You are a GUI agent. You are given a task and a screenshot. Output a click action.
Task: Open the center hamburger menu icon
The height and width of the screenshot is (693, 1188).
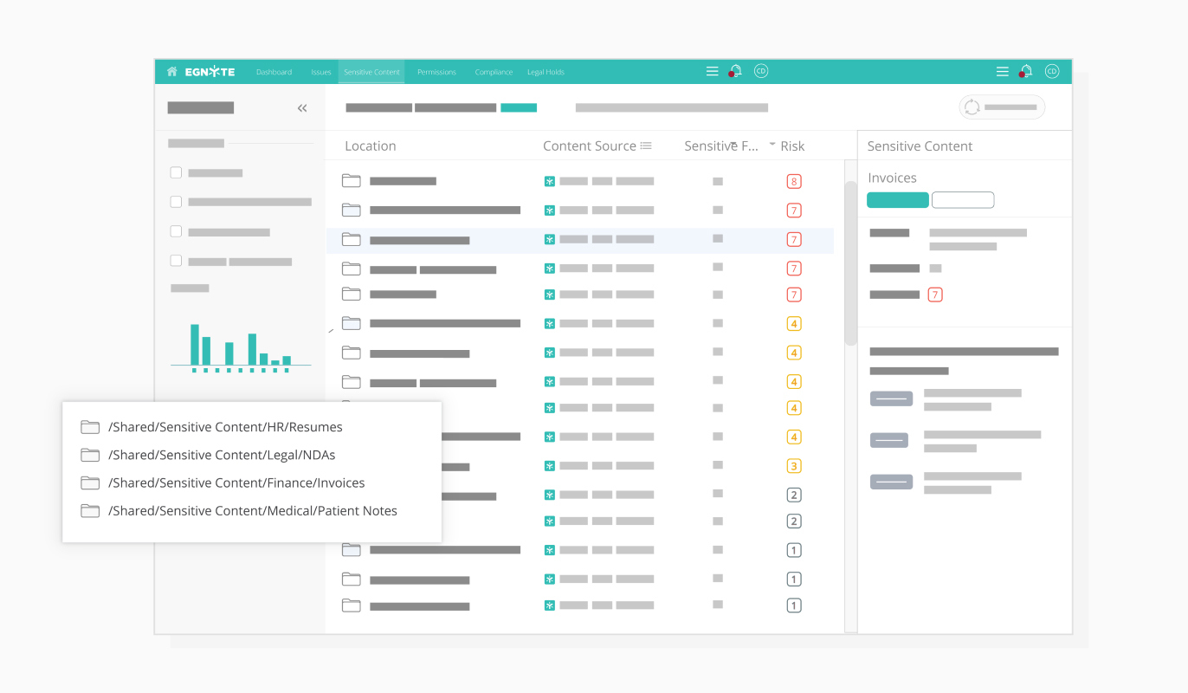[712, 72]
